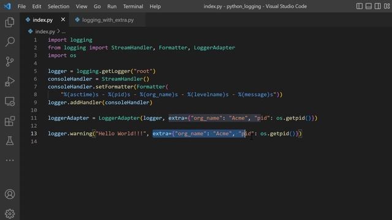
Task: Click the highlighted 'extra=' on line 13
Action: (x=162, y=134)
